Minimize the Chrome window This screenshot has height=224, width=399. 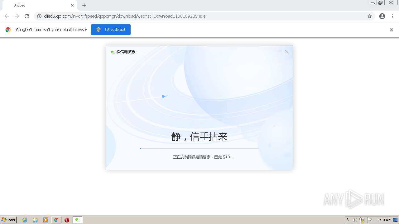pos(373,3)
